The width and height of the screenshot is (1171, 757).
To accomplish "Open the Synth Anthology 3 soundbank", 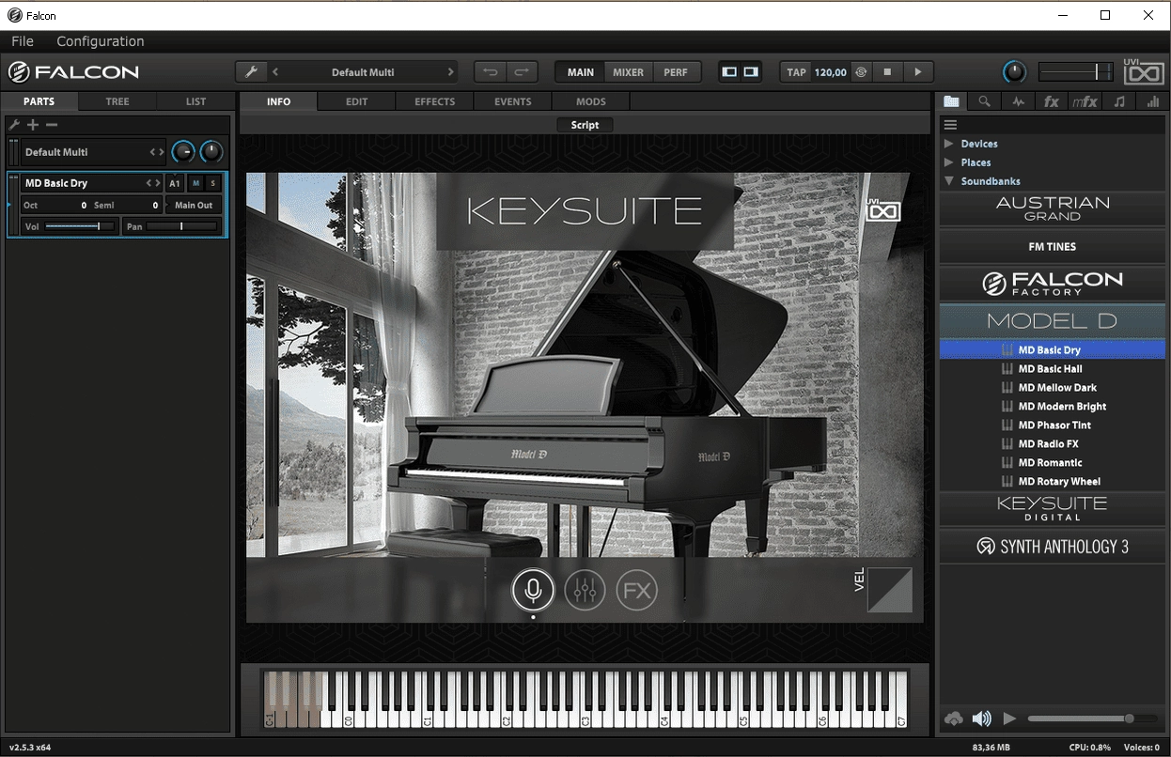I will (1053, 547).
